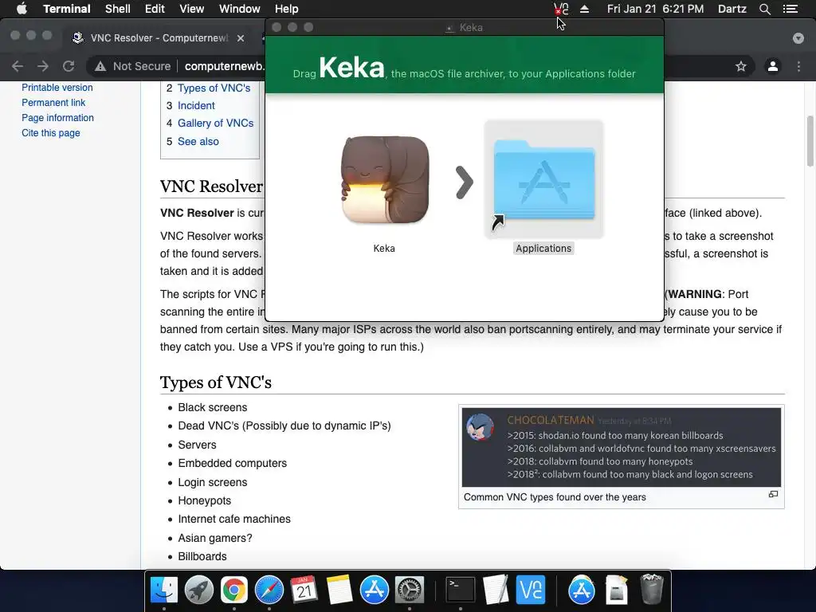Select the Keka app icon

coord(385,181)
